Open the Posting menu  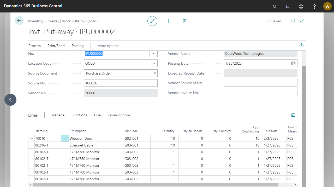click(77, 46)
